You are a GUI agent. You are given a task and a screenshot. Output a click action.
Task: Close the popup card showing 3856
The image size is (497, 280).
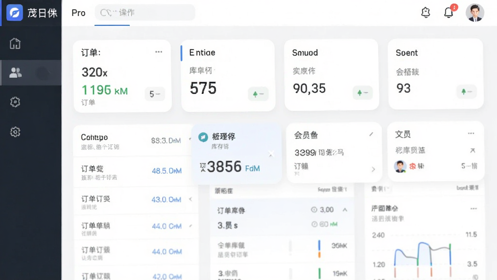click(271, 154)
